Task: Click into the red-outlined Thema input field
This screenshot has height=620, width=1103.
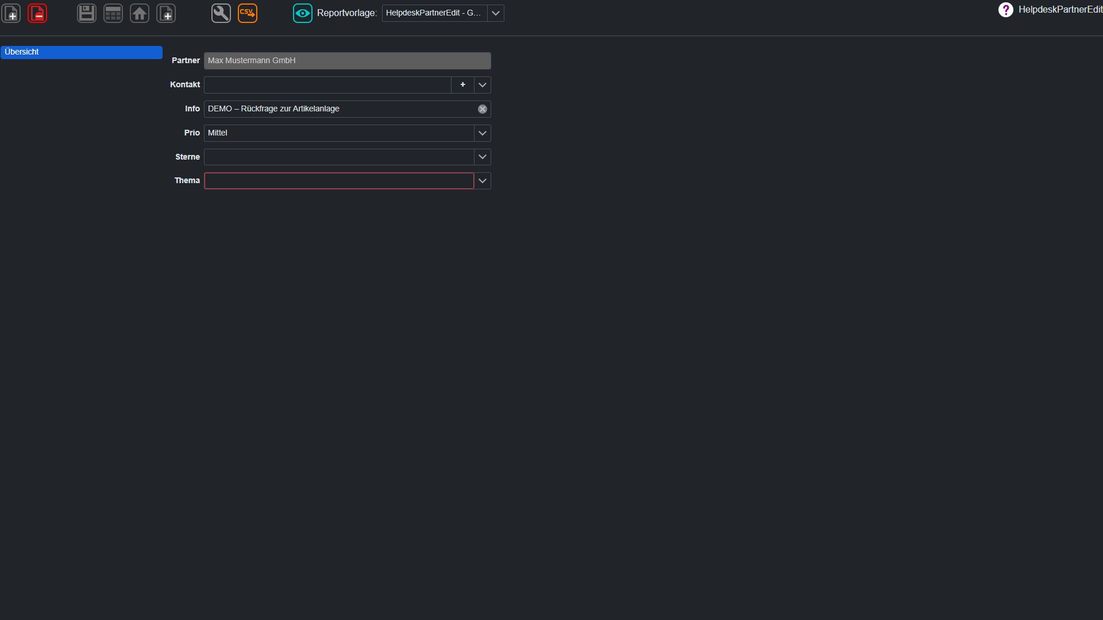Action: pos(339,181)
